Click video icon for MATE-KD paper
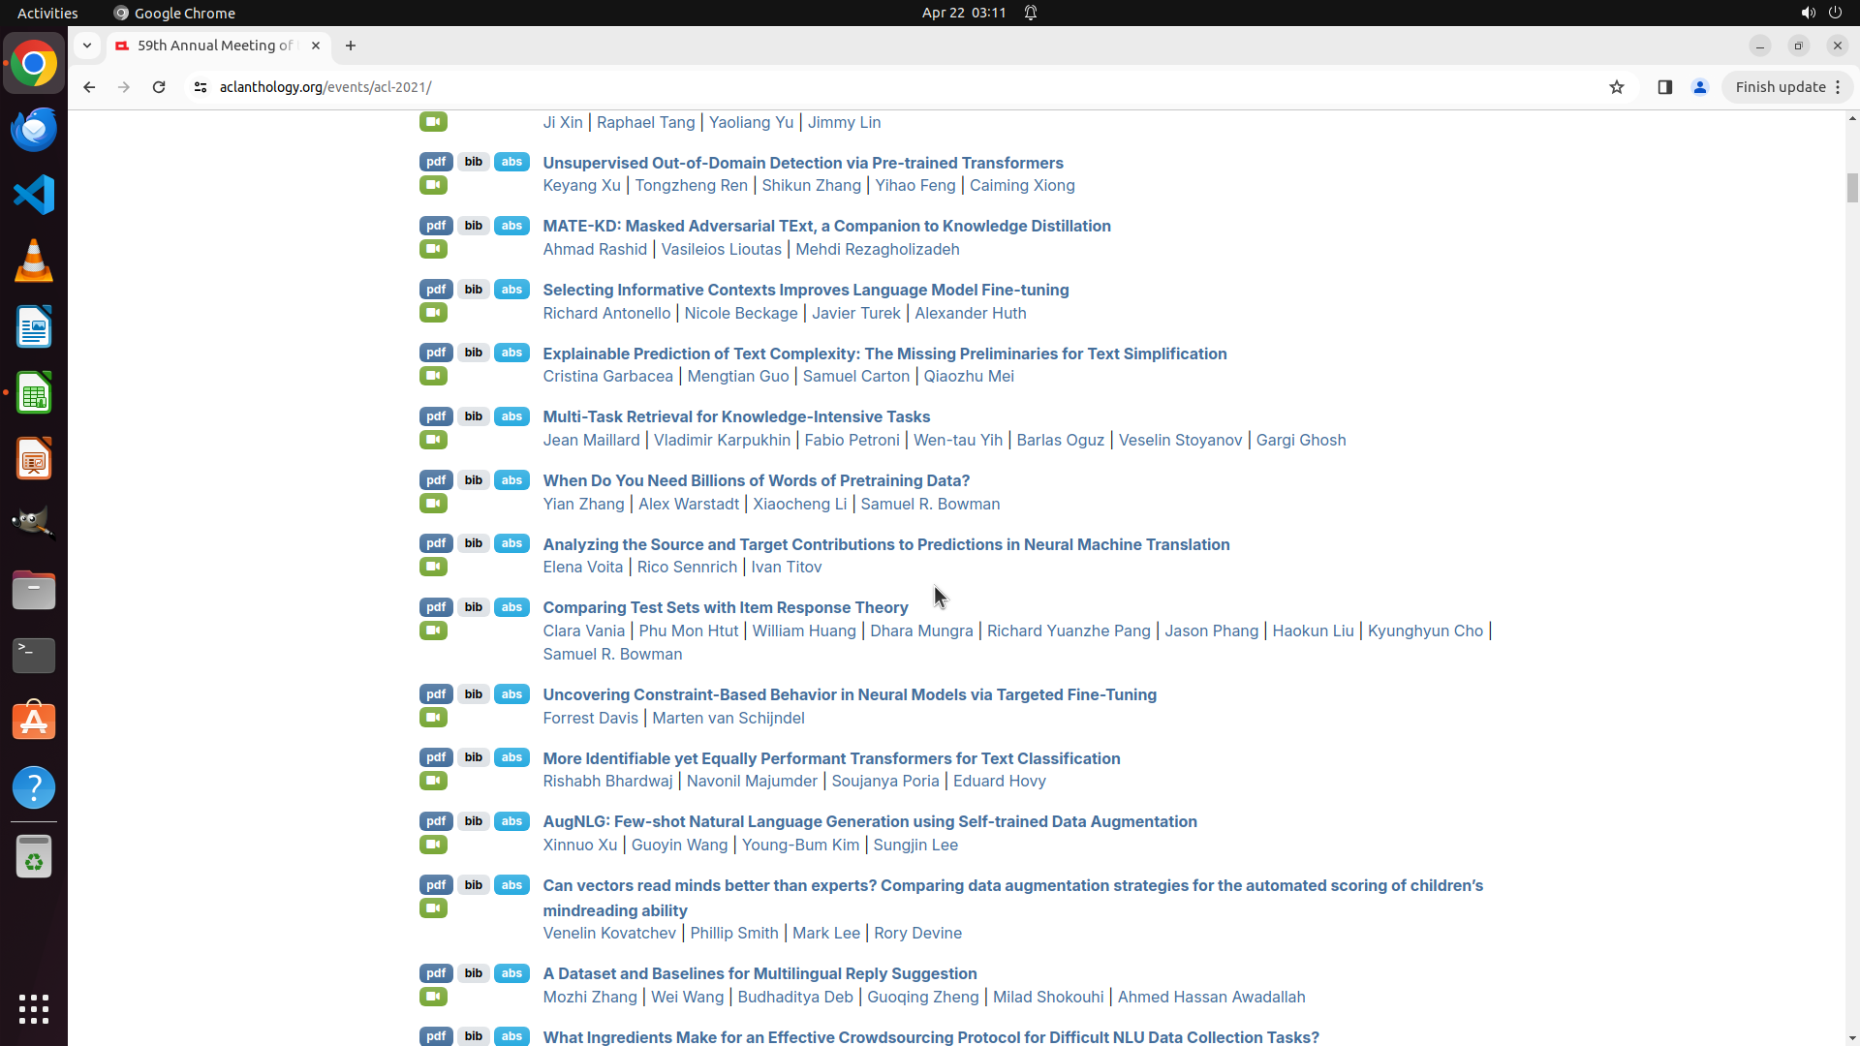 point(433,250)
